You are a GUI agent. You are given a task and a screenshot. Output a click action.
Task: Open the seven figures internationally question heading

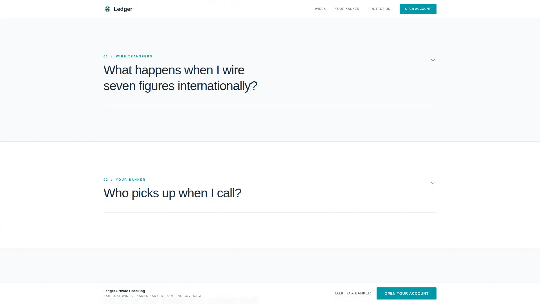coord(180,78)
